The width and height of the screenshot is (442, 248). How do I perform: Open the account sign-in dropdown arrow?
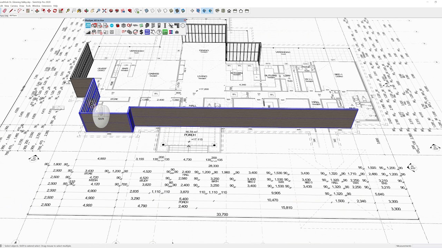click(x=141, y=11)
